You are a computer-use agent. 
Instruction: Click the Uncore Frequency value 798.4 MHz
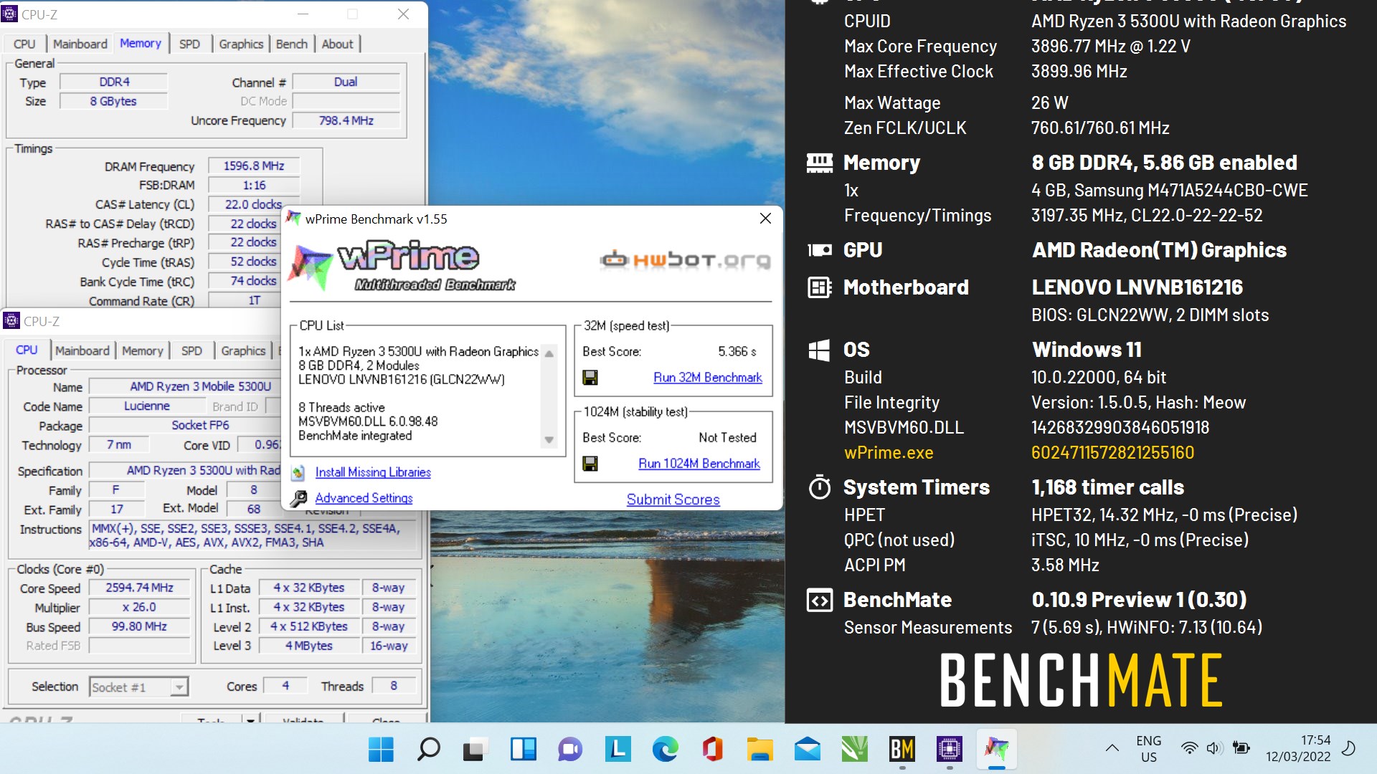point(346,120)
